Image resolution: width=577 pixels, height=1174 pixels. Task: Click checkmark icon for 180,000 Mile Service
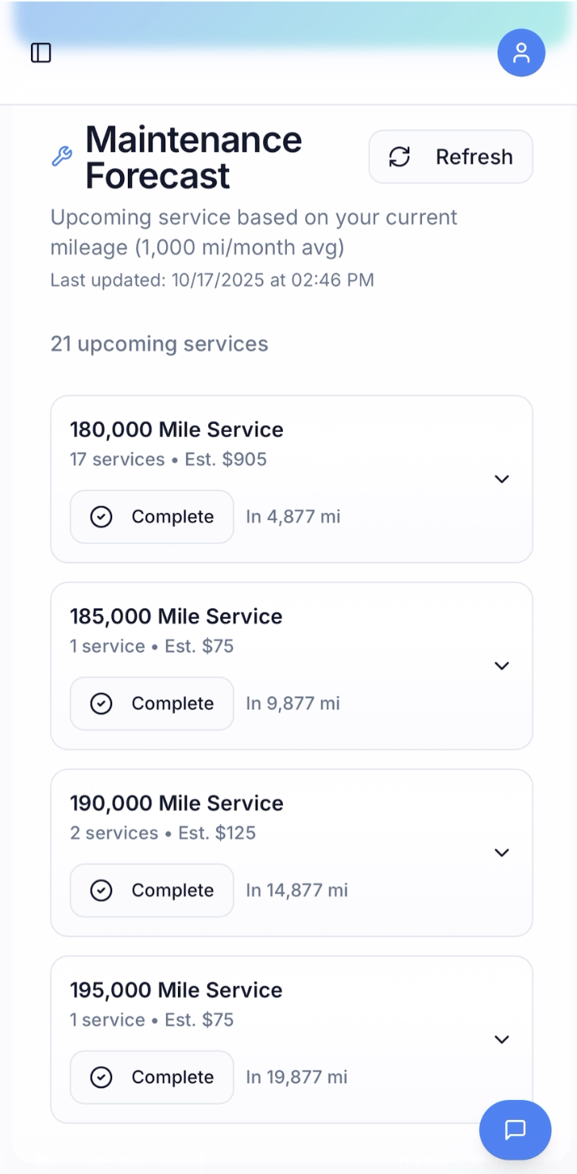tap(101, 517)
